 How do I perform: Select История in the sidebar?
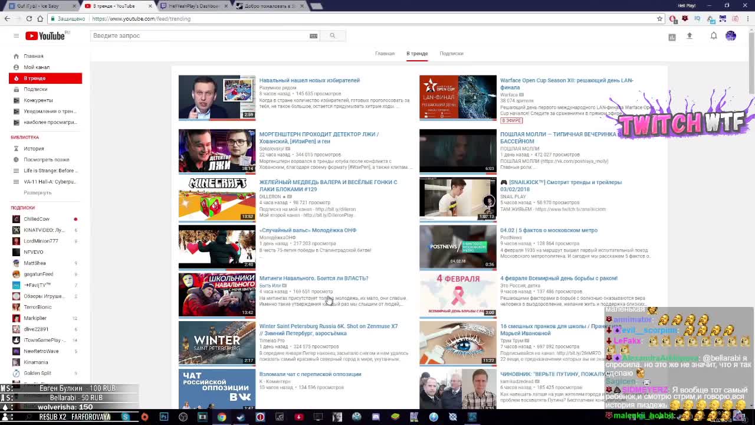point(34,149)
